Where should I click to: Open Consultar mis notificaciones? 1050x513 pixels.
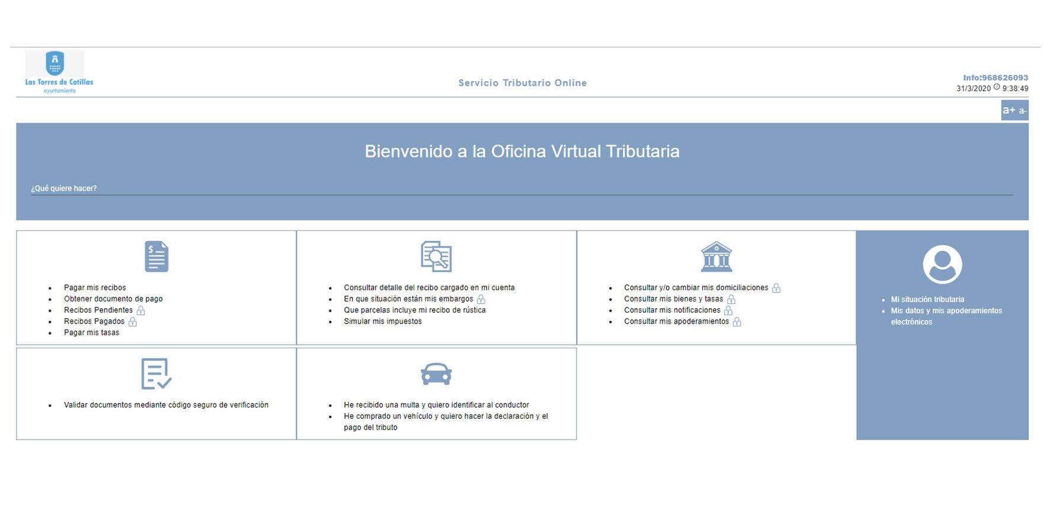(672, 310)
